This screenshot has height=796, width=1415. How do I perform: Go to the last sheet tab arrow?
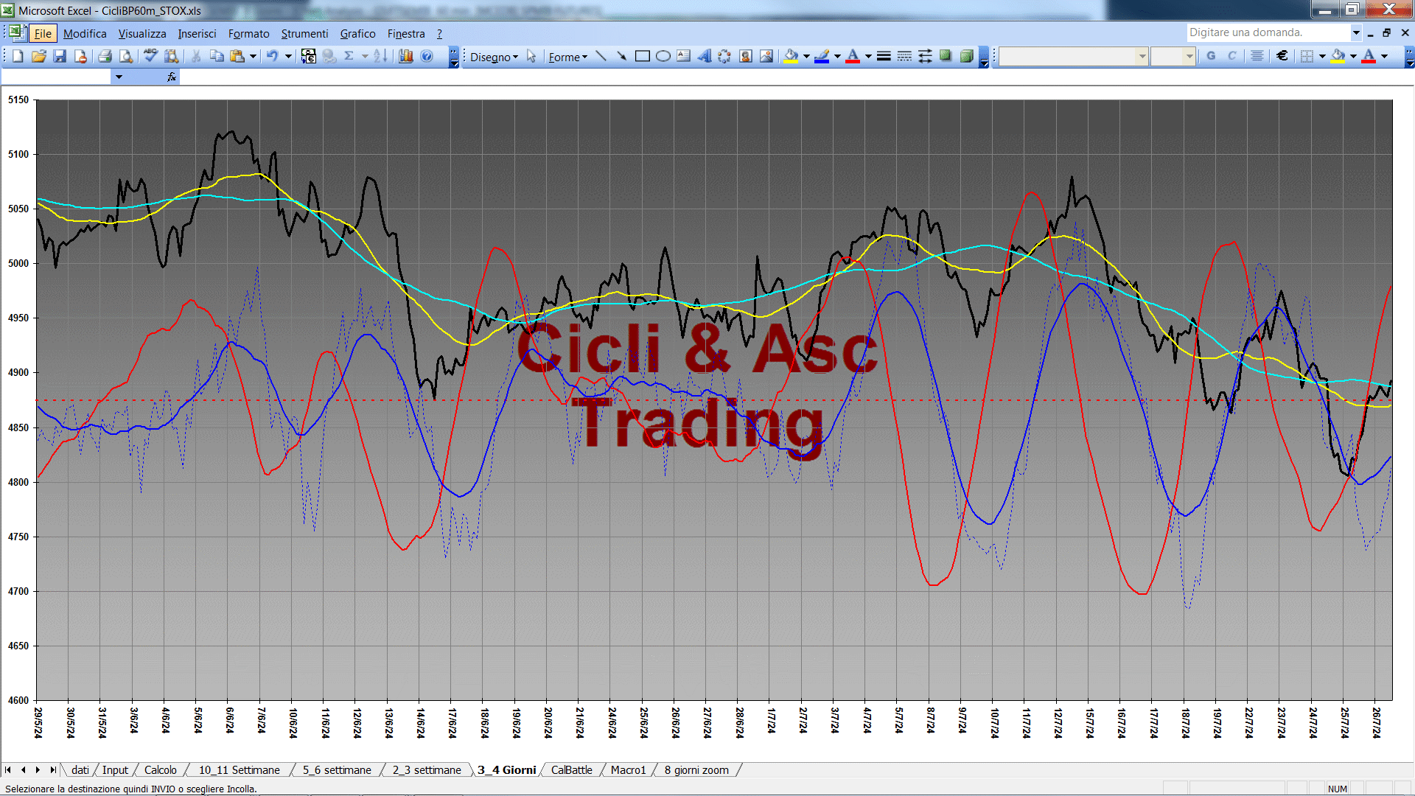pyautogui.click(x=53, y=769)
